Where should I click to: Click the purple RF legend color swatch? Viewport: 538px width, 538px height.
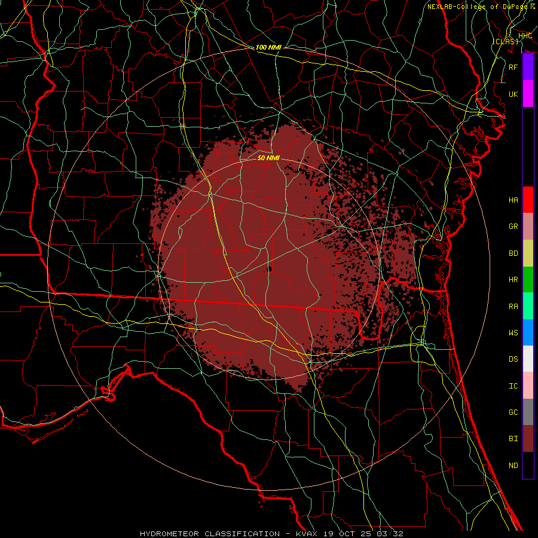pos(528,67)
